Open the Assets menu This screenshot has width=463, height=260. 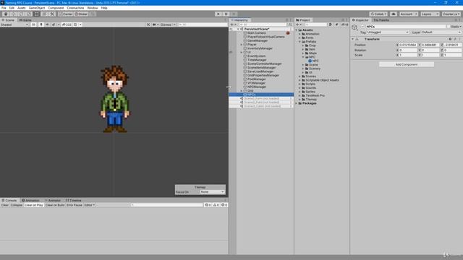[21, 8]
